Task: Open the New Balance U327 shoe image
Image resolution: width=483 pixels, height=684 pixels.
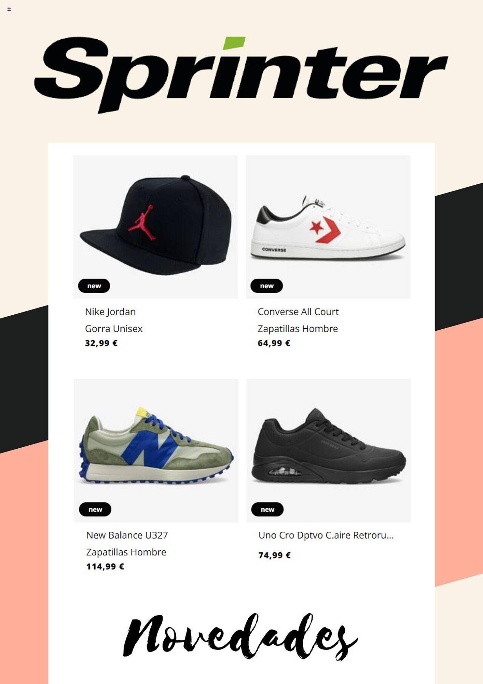Action: click(x=156, y=450)
